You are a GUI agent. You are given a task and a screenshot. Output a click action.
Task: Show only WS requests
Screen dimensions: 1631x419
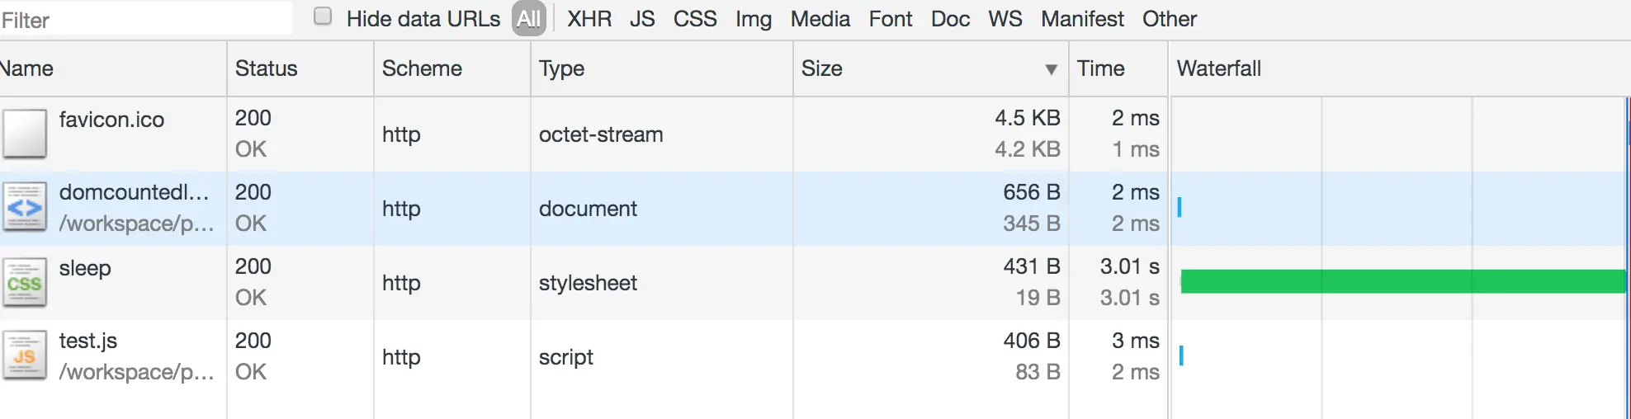tap(1005, 19)
